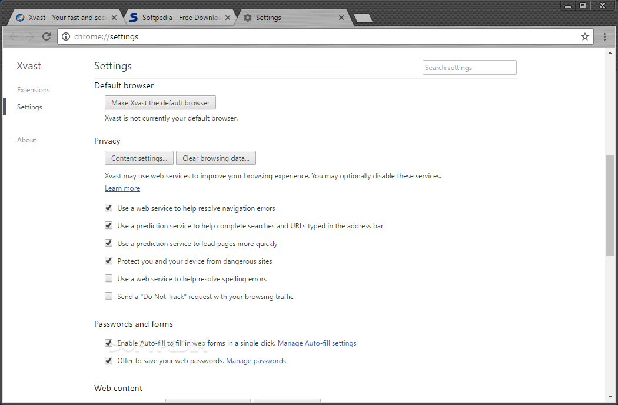618x405 pixels.
Task: Toggle web service for navigation errors
Action: [x=108, y=208]
